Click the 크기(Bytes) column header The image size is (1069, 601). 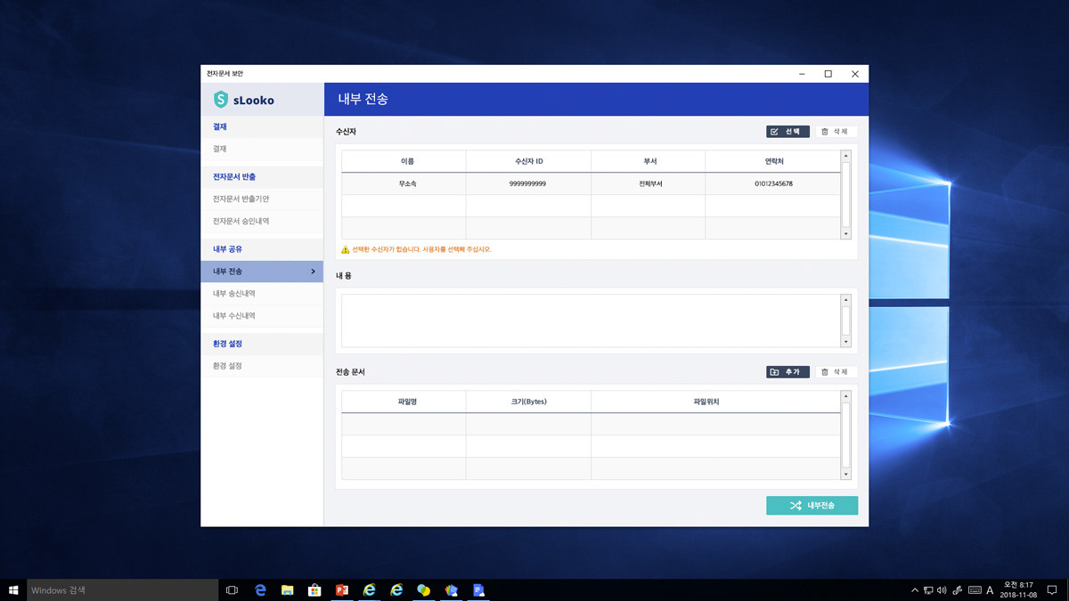pos(528,402)
